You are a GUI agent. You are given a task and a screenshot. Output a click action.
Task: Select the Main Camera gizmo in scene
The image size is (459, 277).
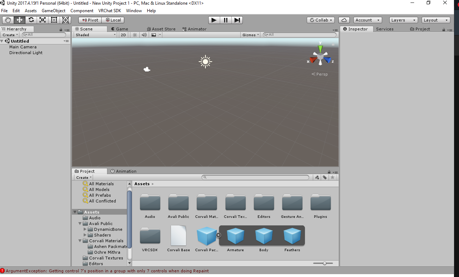pos(147,69)
